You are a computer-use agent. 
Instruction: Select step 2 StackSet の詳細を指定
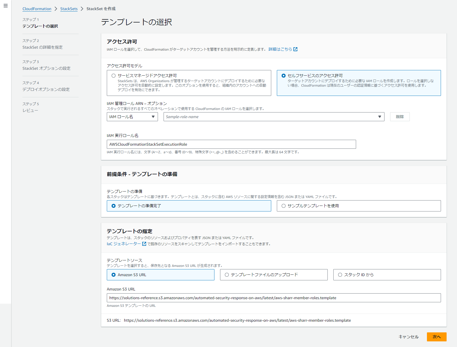click(42, 47)
